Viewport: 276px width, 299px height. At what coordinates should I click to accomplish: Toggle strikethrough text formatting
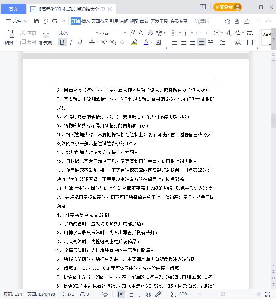tap(92, 42)
